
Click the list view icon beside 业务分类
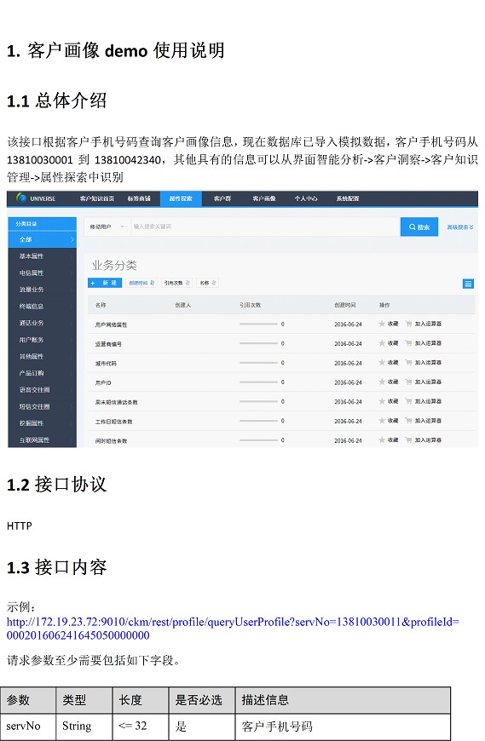click(467, 284)
